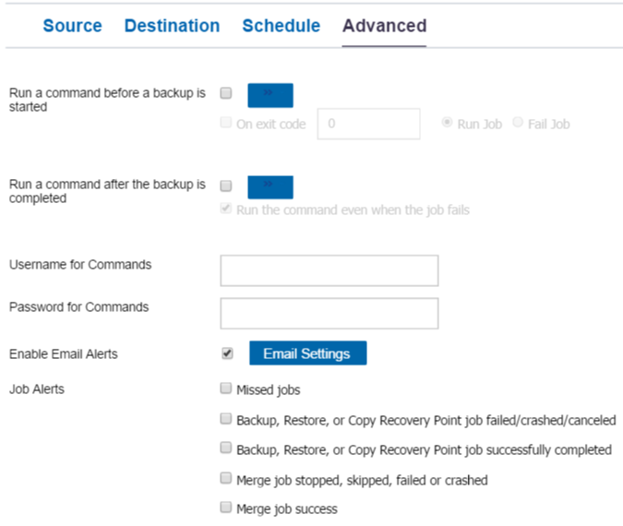Uncheck Enable Email Alerts checkbox

click(x=227, y=353)
